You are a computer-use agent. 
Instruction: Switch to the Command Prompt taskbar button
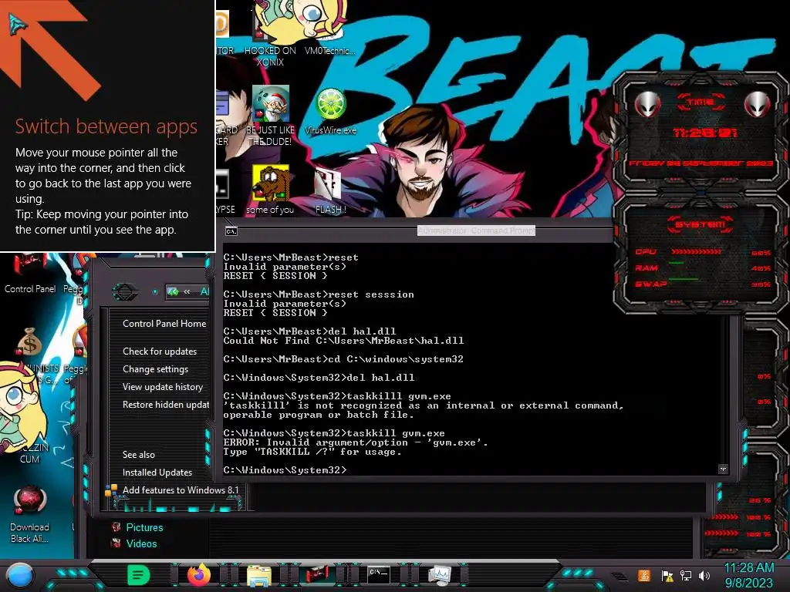pos(378,574)
